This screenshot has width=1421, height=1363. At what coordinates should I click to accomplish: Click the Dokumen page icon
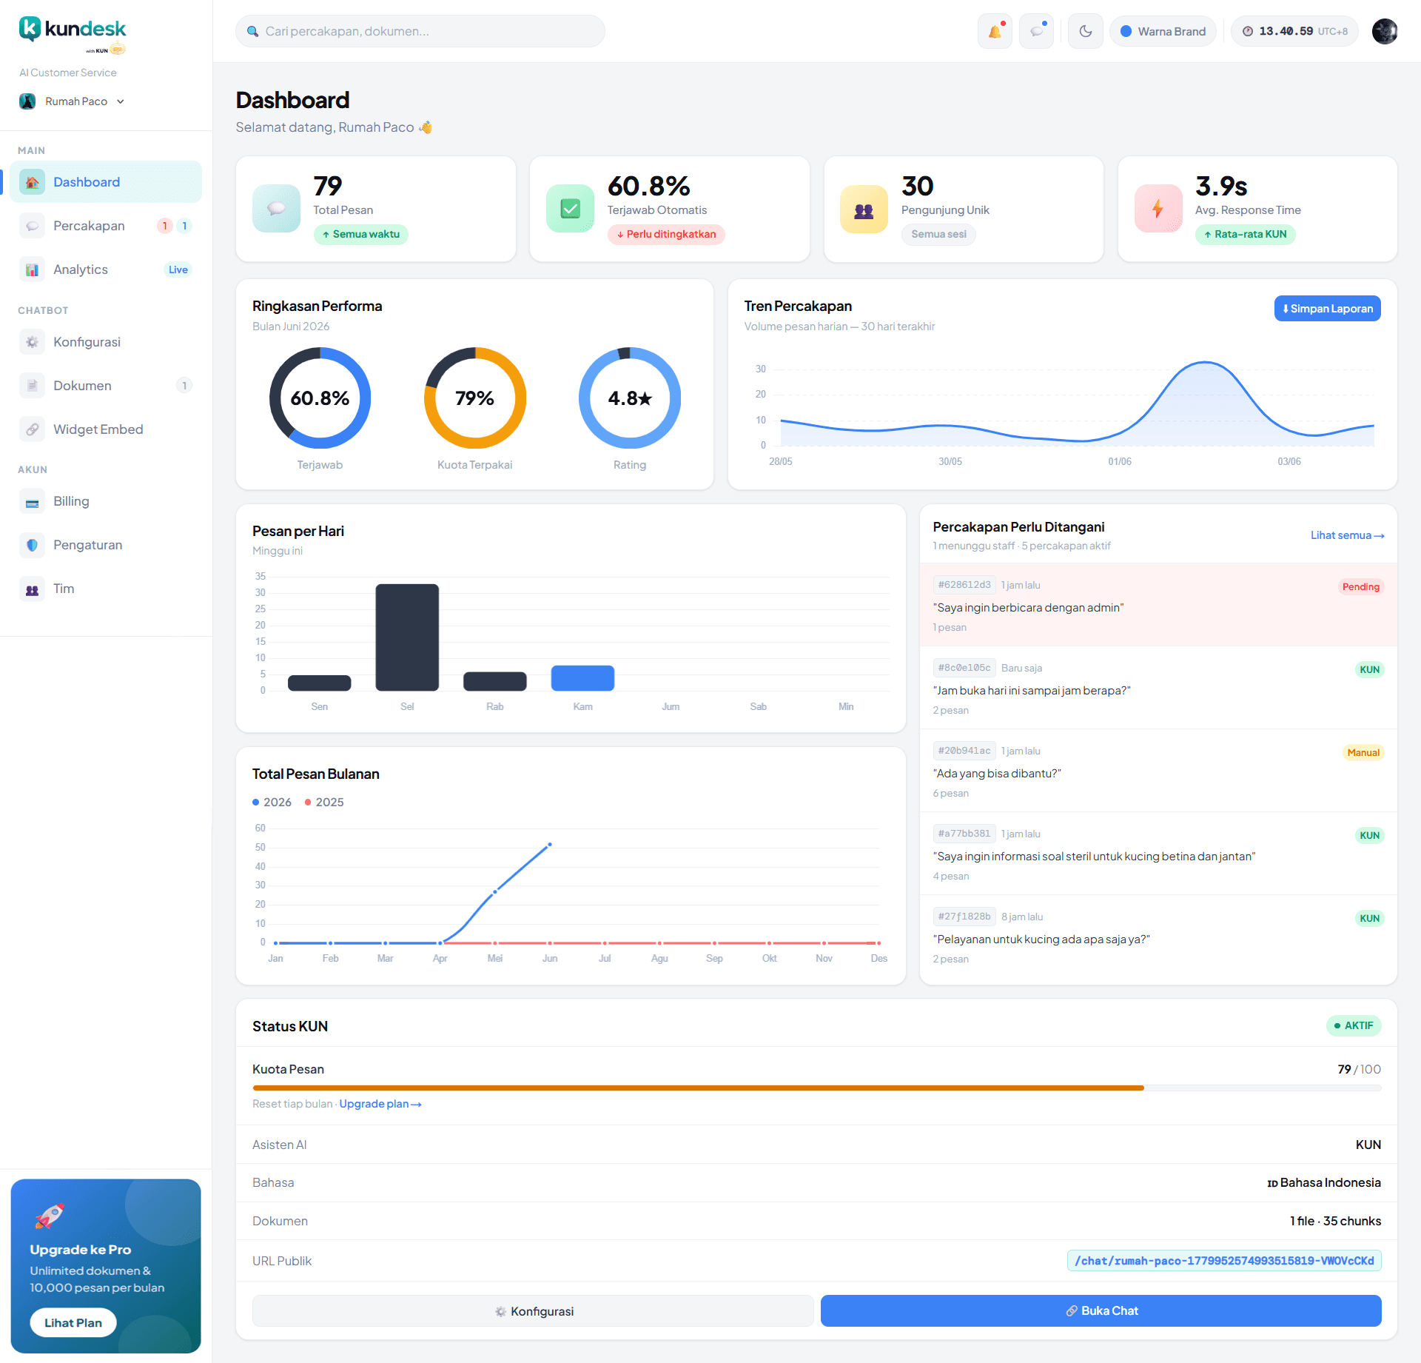[x=32, y=386]
